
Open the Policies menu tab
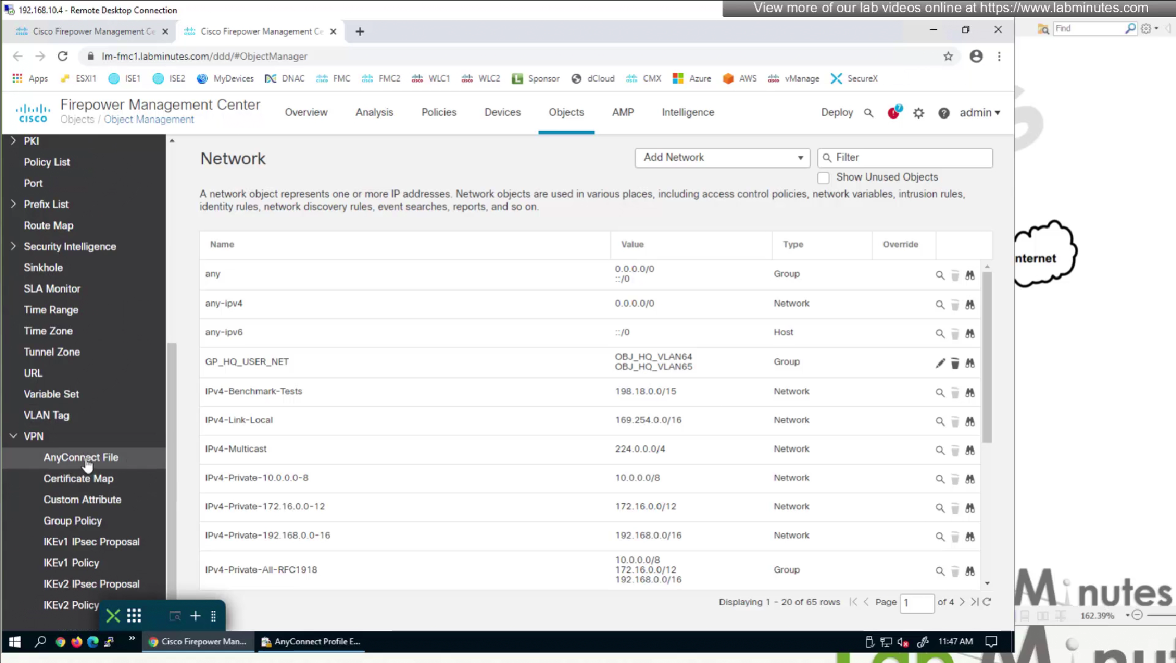[x=438, y=112]
